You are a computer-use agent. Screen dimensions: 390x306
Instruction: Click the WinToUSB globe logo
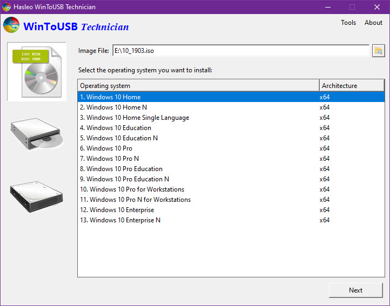pos(11,25)
